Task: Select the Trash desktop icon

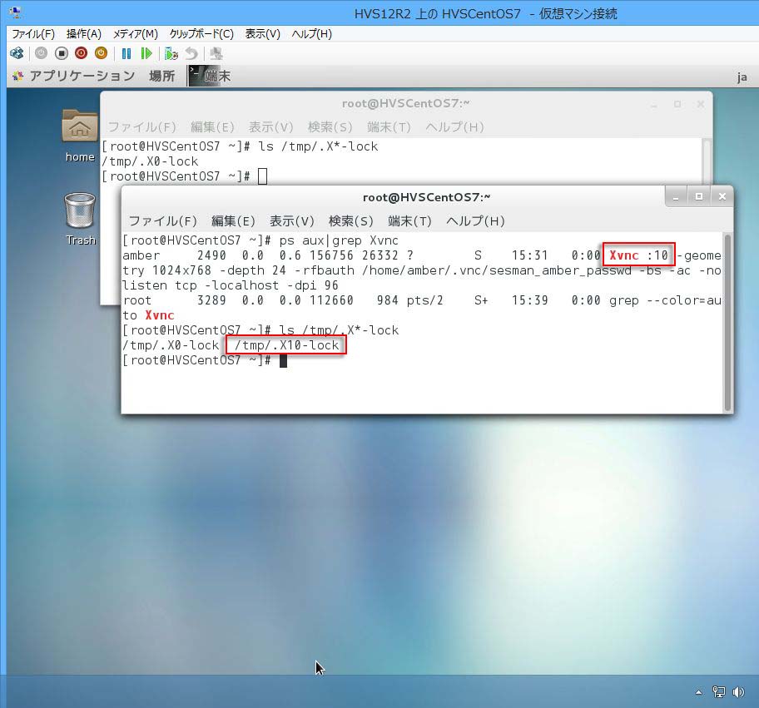Action: point(80,217)
